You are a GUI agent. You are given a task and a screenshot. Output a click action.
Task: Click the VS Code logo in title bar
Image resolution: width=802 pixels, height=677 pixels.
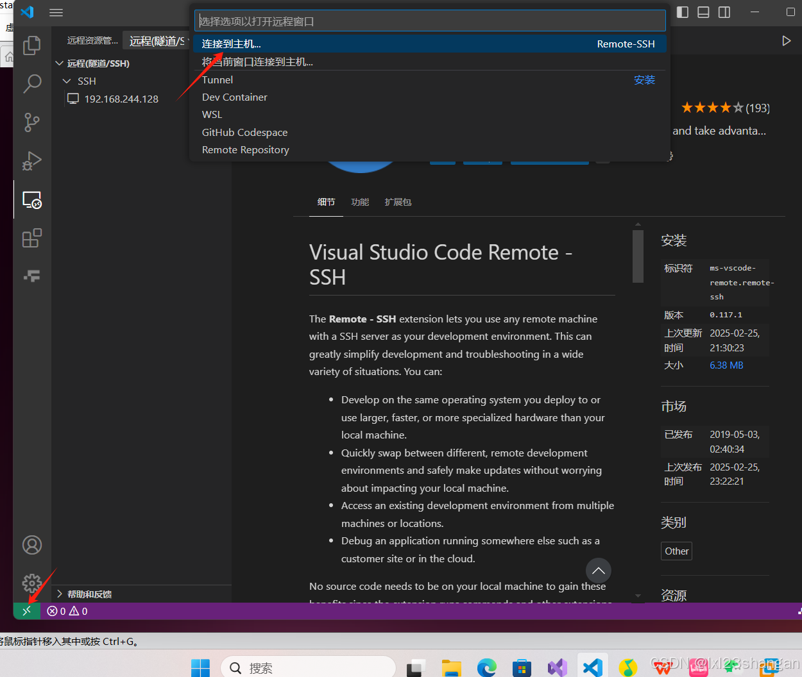point(27,12)
